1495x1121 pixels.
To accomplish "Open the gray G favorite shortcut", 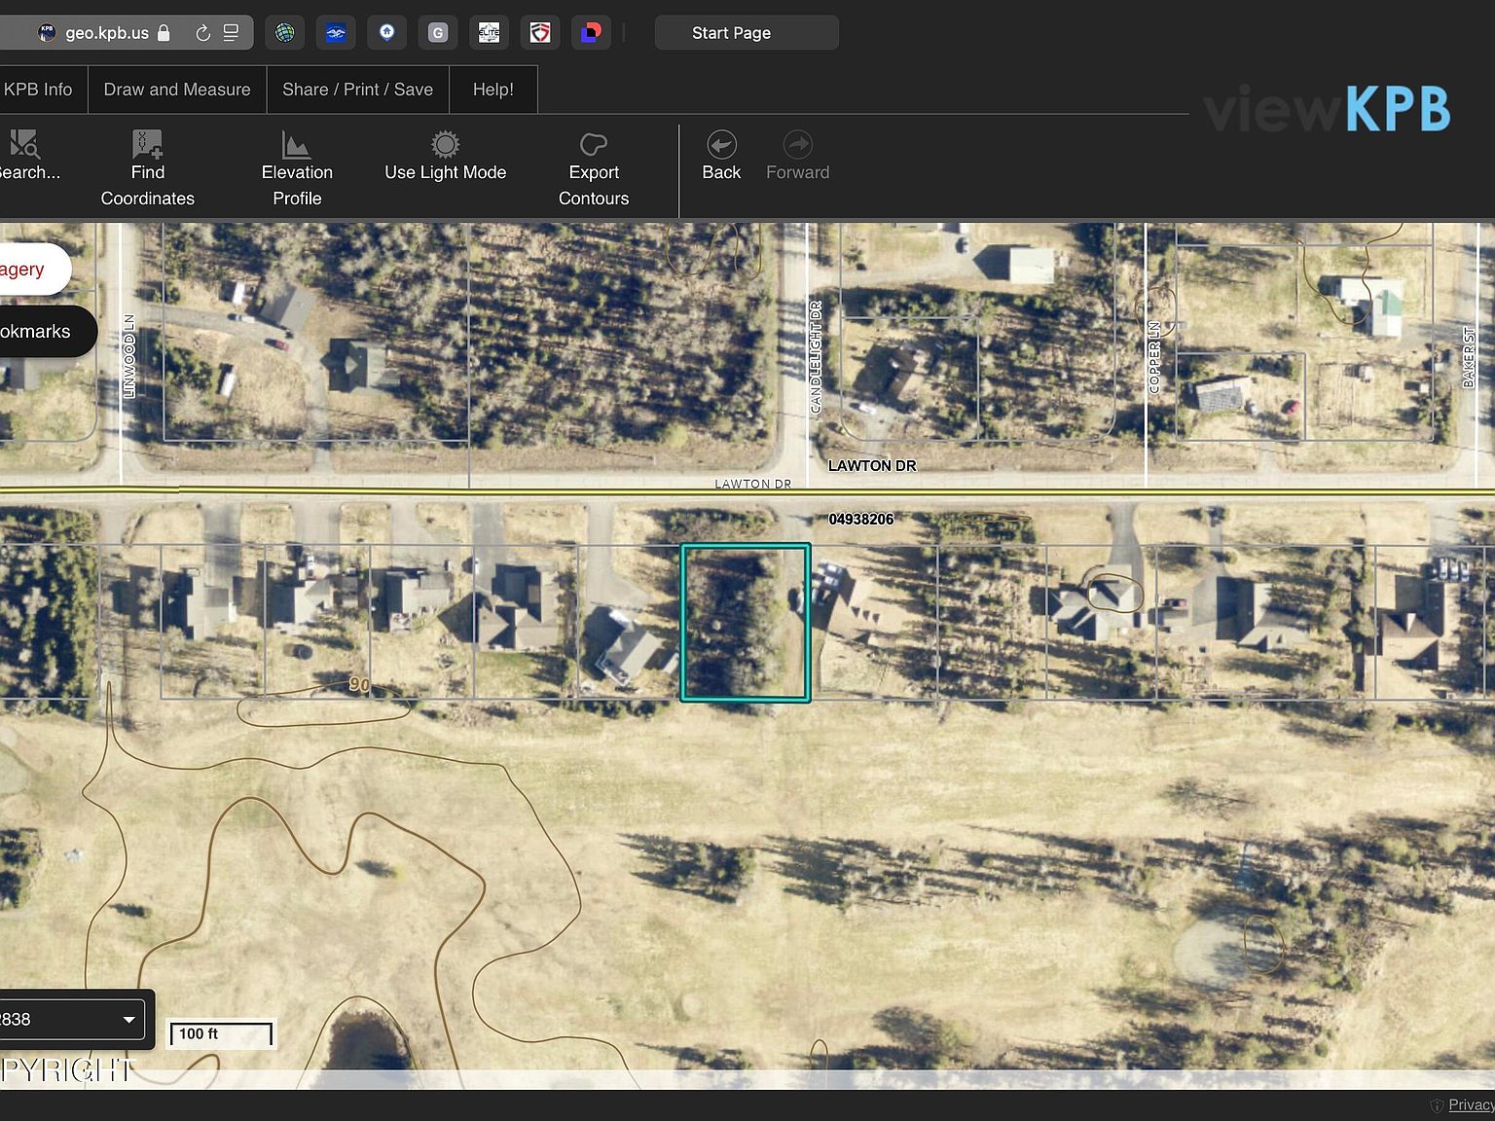I will pyautogui.click(x=438, y=33).
